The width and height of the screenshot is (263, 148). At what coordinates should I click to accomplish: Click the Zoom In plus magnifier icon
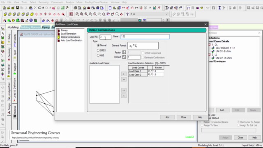pos(86,14)
